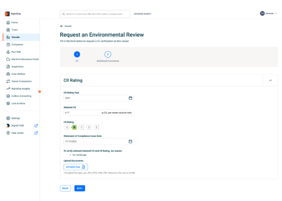Open the Alexander account dropdown

pyautogui.click(x=269, y=13)
